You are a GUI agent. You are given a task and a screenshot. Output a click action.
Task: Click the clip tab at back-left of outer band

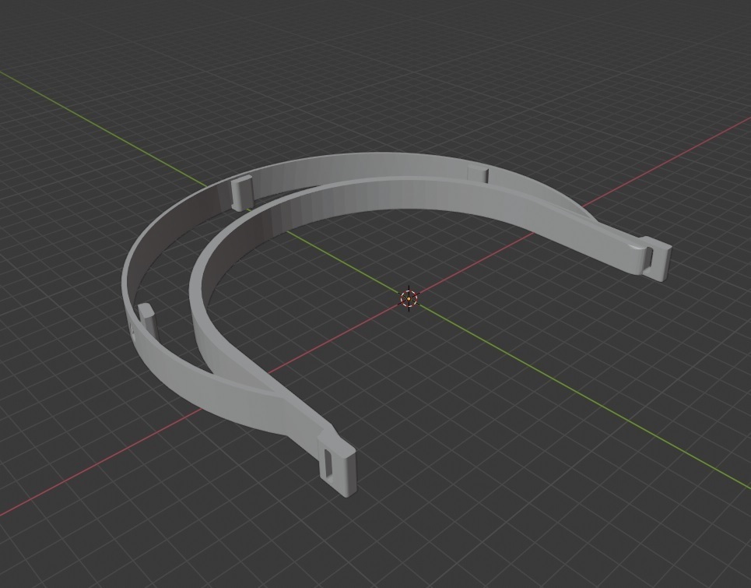[242, 192]
